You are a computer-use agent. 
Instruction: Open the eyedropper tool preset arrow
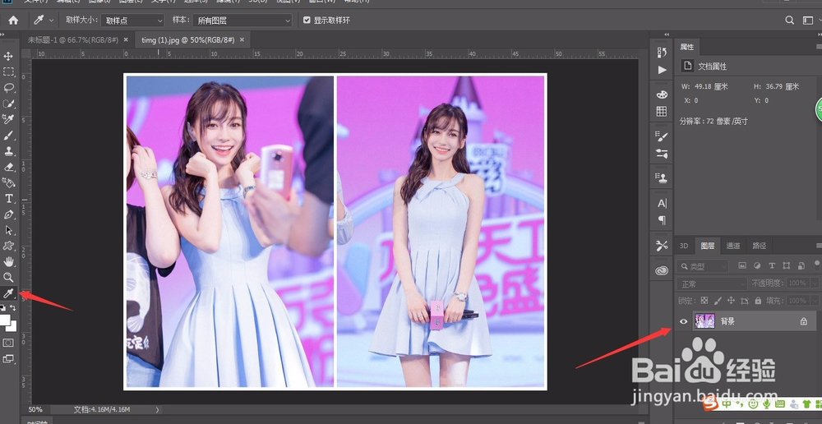click(51, 21)
